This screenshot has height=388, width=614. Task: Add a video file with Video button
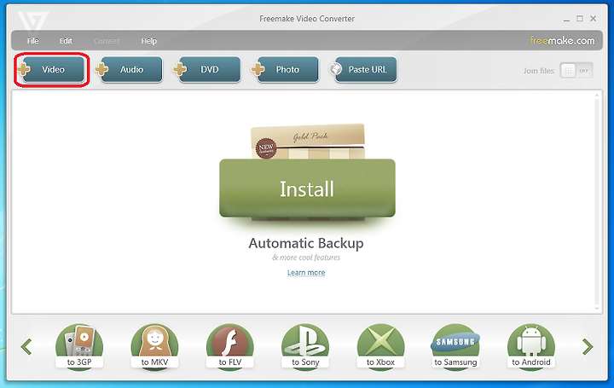(53, 70)
